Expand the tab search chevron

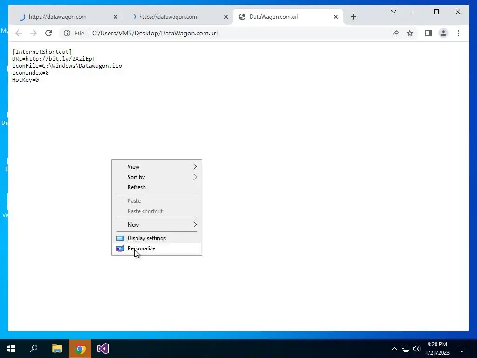393,12
